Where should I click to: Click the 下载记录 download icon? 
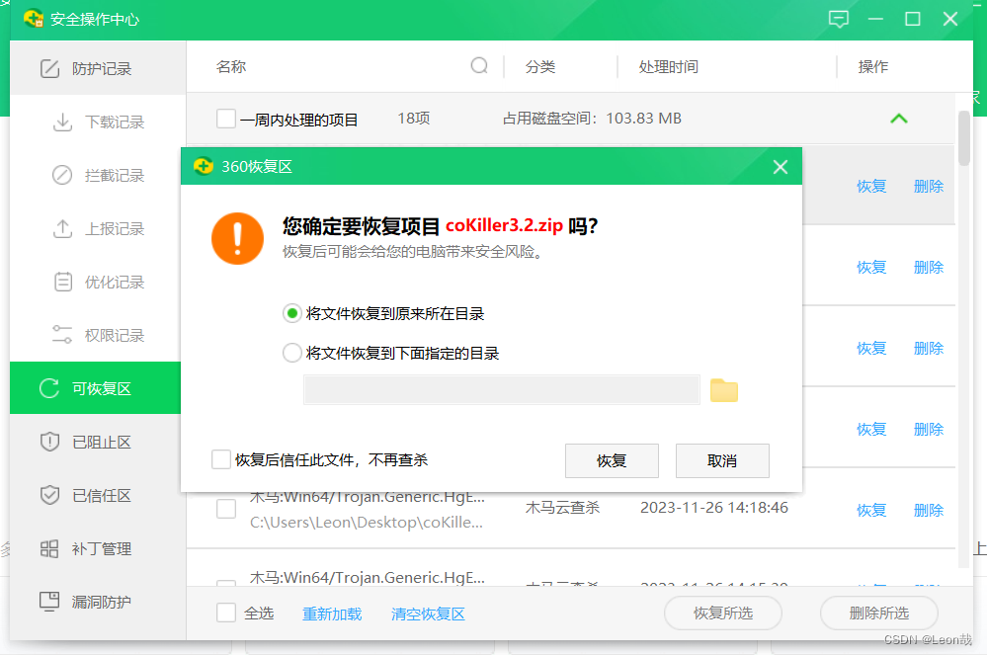[62, 123]
